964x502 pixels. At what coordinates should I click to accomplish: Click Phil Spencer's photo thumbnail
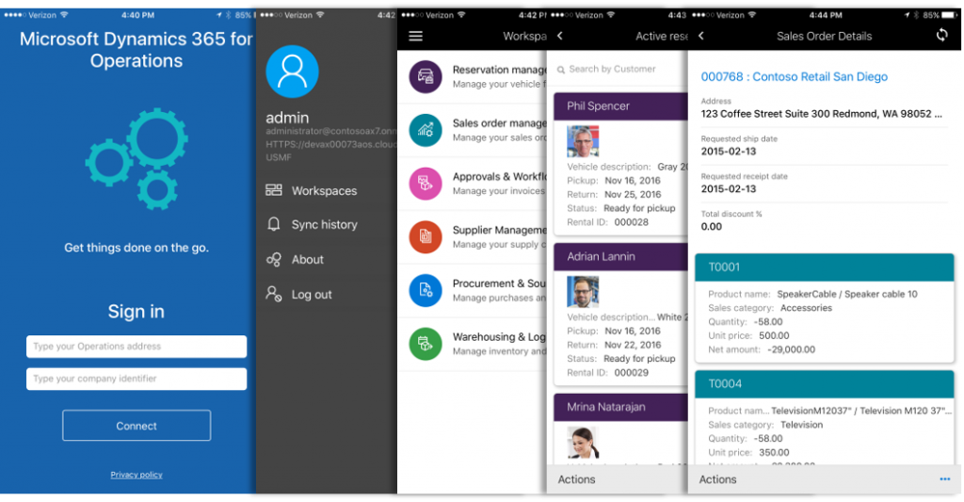[583, 141]
